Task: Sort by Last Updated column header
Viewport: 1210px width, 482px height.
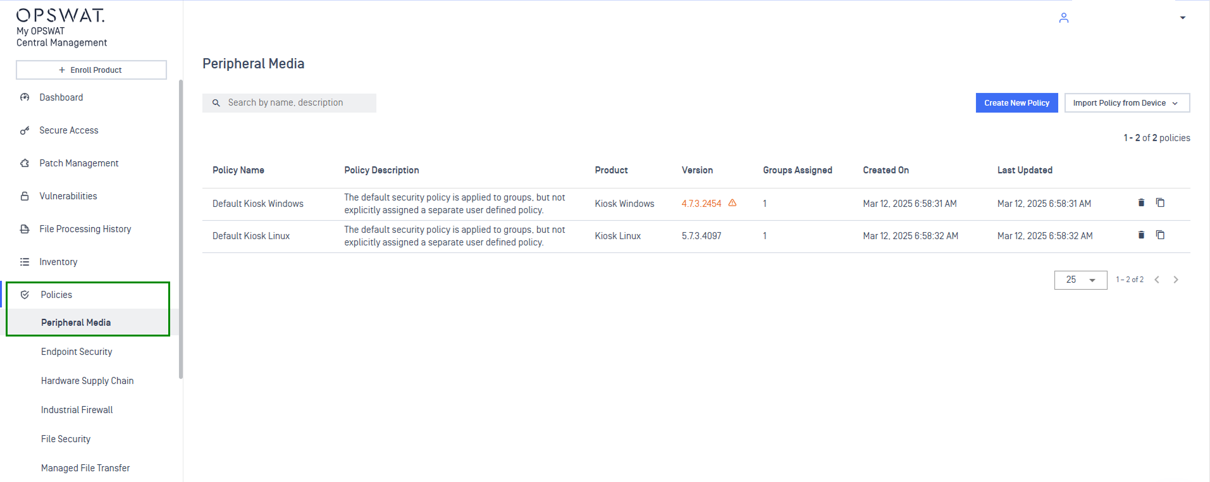Action: click(x=1025, y=170)
